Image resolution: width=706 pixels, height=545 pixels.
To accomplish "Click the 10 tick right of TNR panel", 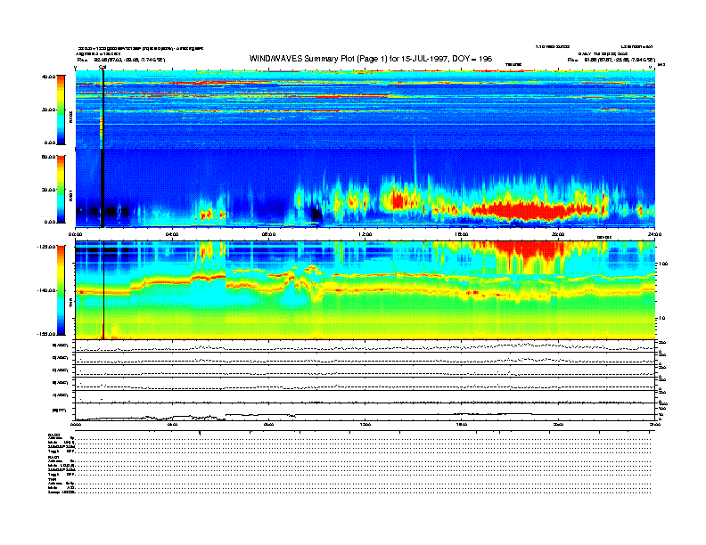I will (x=661, y=319).
